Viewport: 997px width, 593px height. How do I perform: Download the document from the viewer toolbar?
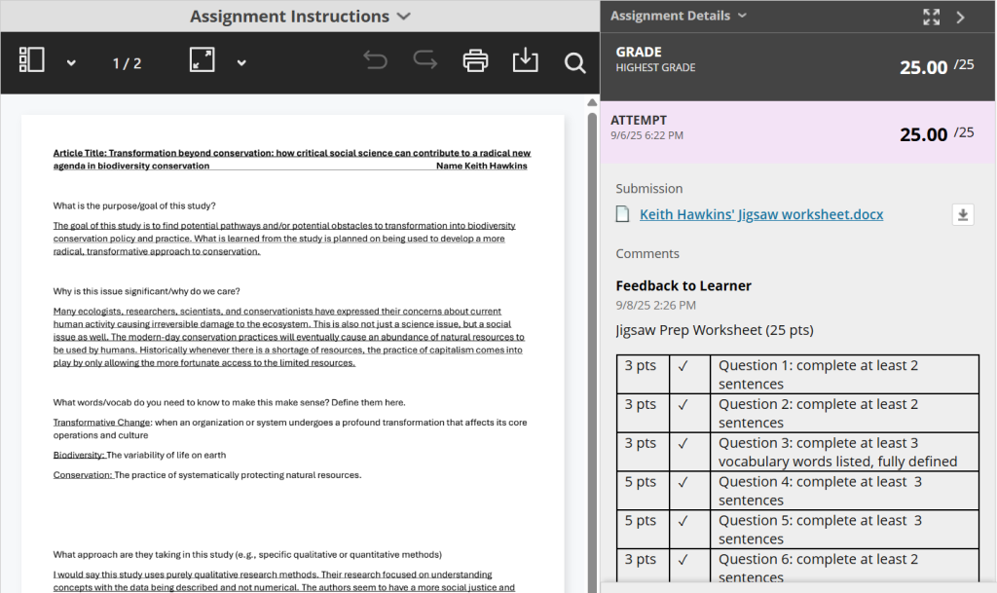point(525,61)
